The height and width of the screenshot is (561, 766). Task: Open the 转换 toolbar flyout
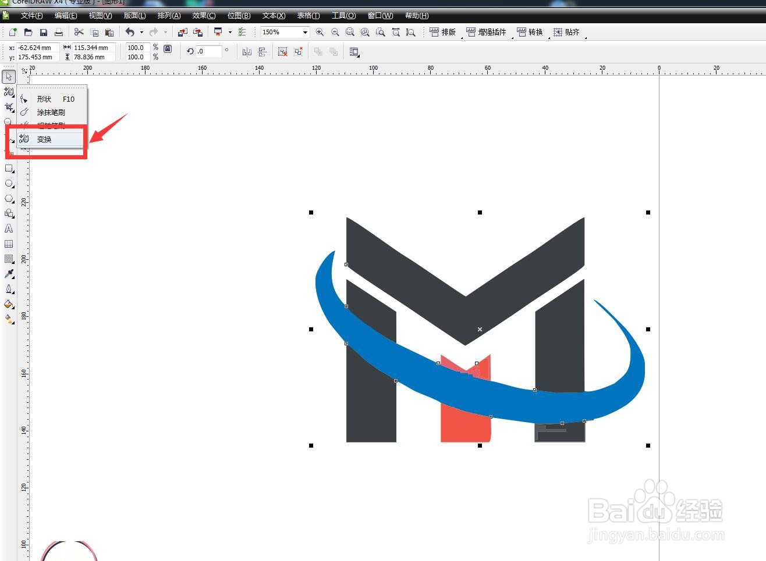[530, 32]
